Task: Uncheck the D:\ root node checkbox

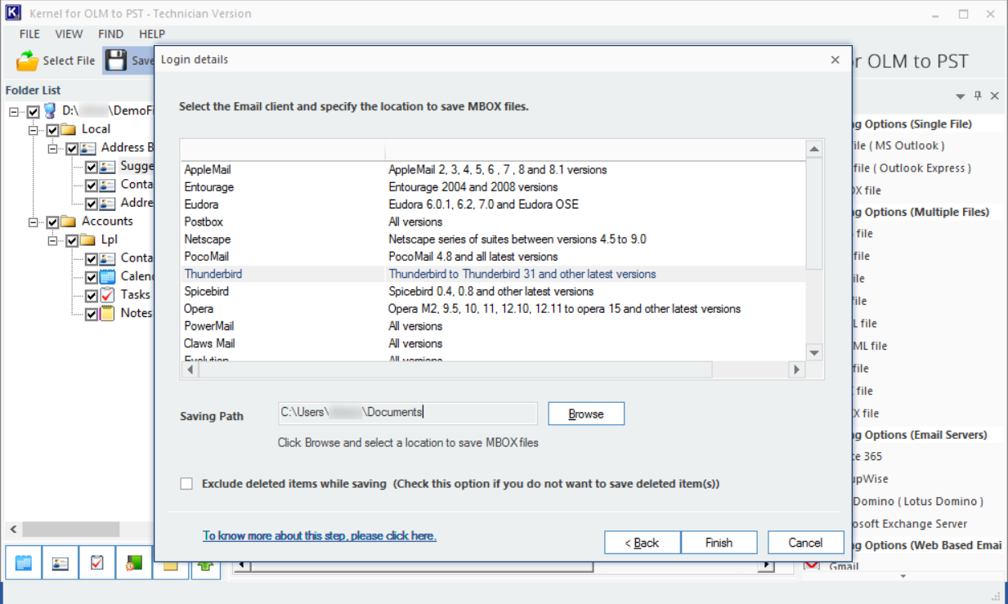Action: [x=34, y=111]
